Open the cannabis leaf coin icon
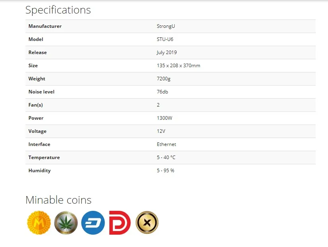 tap(66, 222)
